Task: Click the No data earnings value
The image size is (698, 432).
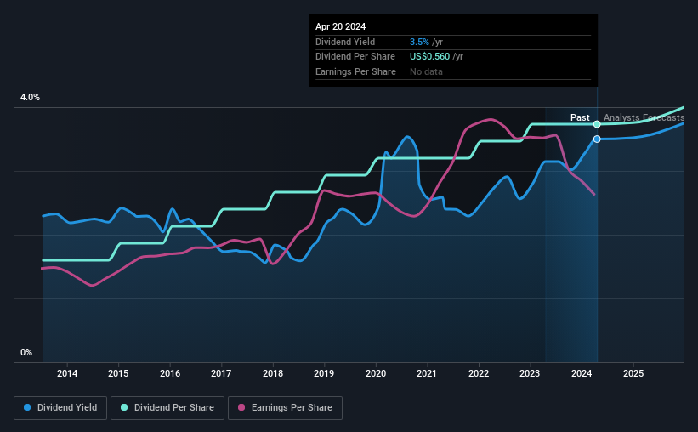Action: tap(426, 71)
